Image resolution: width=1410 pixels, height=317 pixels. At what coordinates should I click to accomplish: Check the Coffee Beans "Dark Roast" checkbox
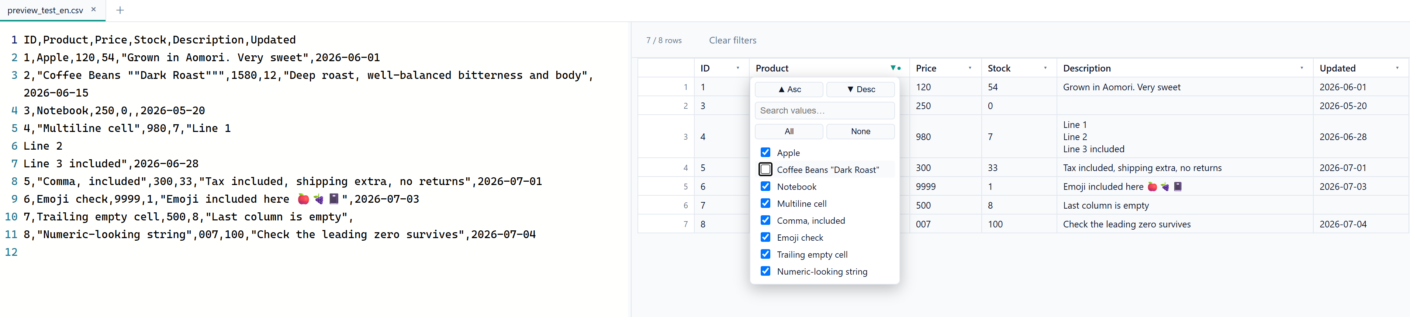point(765,170)
